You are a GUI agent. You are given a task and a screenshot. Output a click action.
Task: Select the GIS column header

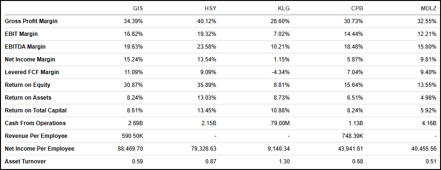click(138, 8)
